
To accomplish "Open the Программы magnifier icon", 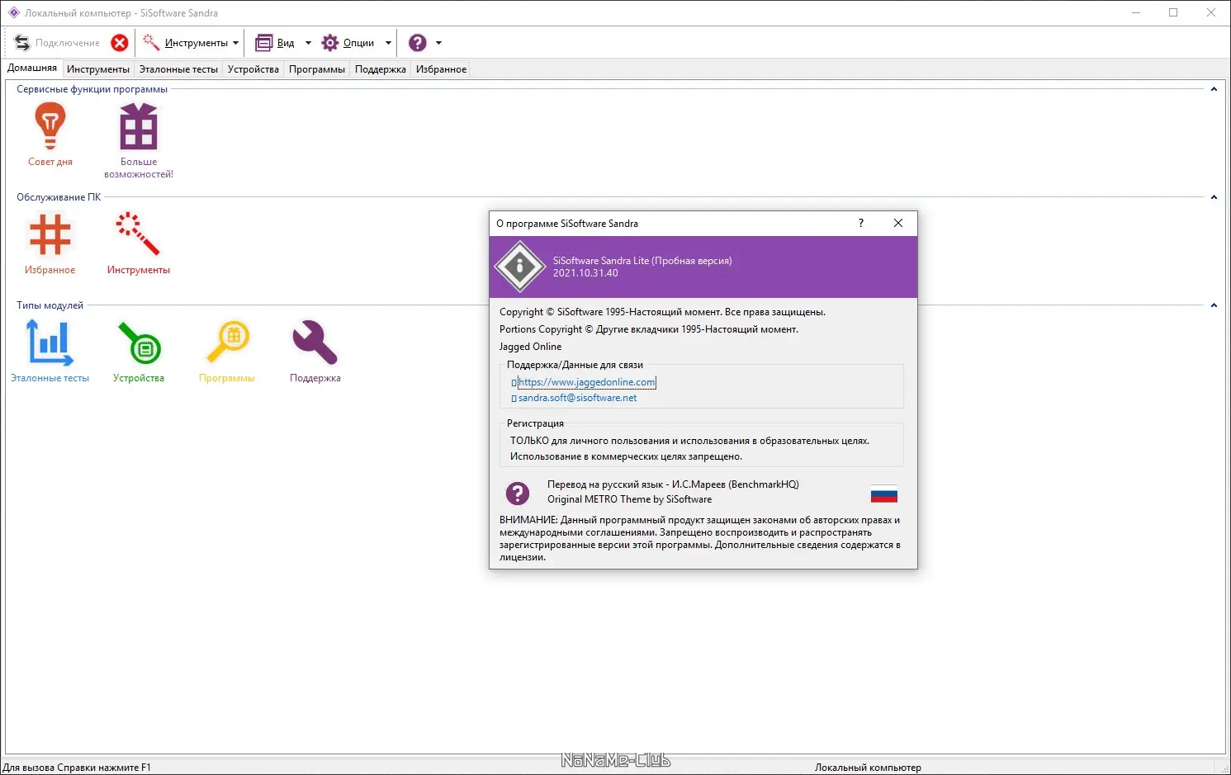I will pos(227,343).
